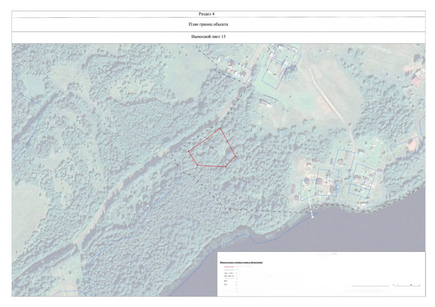Image resolution: width=435 pixels, height=307 pixels.
Task: Click the red parcel's southeast corner point
Action: click(226, 167)
